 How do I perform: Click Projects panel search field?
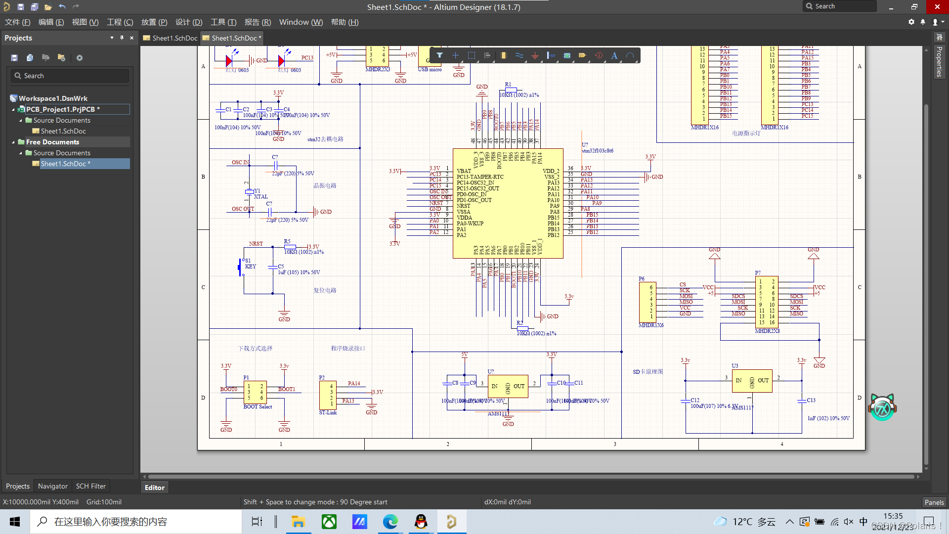coord(70,76)
